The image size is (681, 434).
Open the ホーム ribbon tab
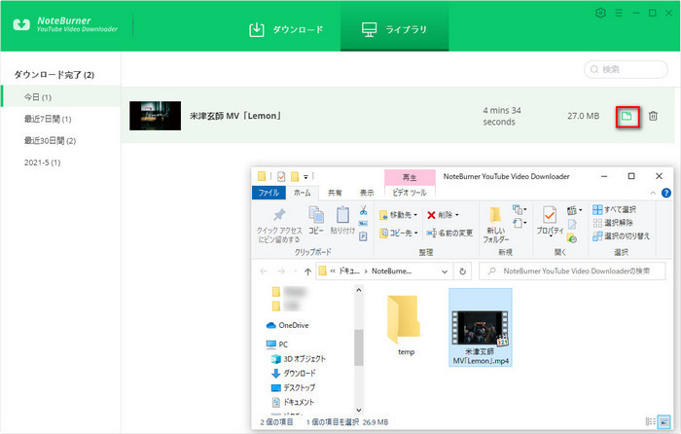click(x=302, y=193)
